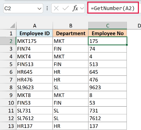Select cell containing SL7612
This screenshot has height=130, width=141.
(x=35, y=118)
